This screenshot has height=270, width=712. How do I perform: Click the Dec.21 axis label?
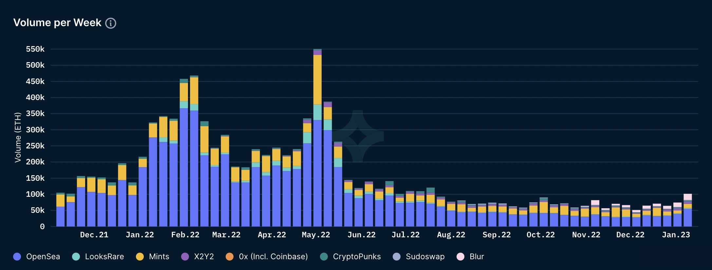[x=94, y=235]
